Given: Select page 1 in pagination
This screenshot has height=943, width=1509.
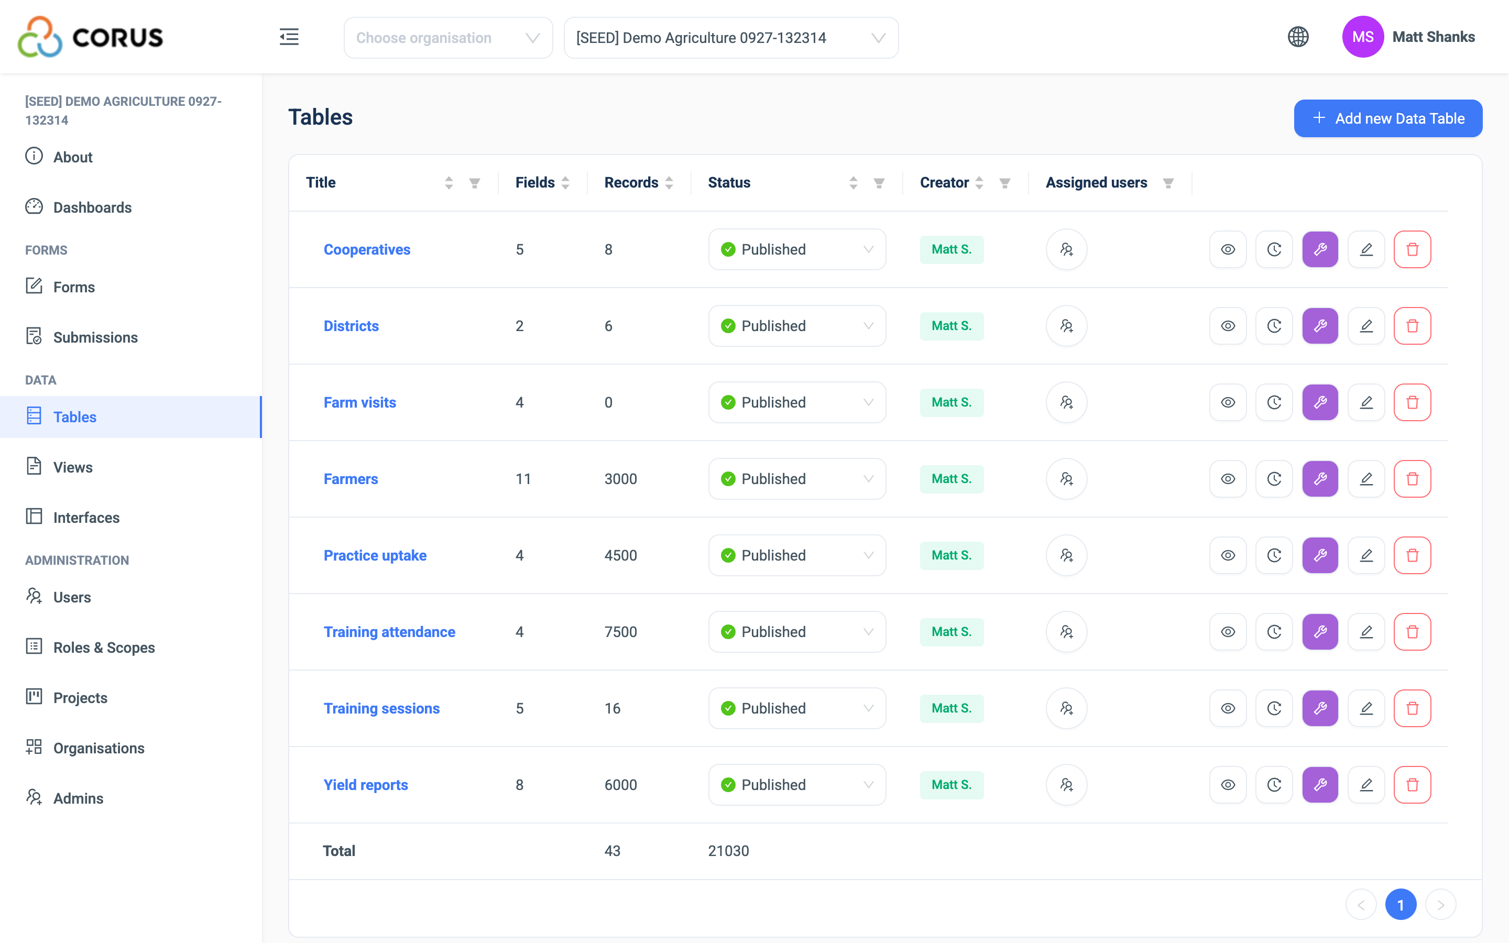Looking at the screenshot, I should point(1401,905).
